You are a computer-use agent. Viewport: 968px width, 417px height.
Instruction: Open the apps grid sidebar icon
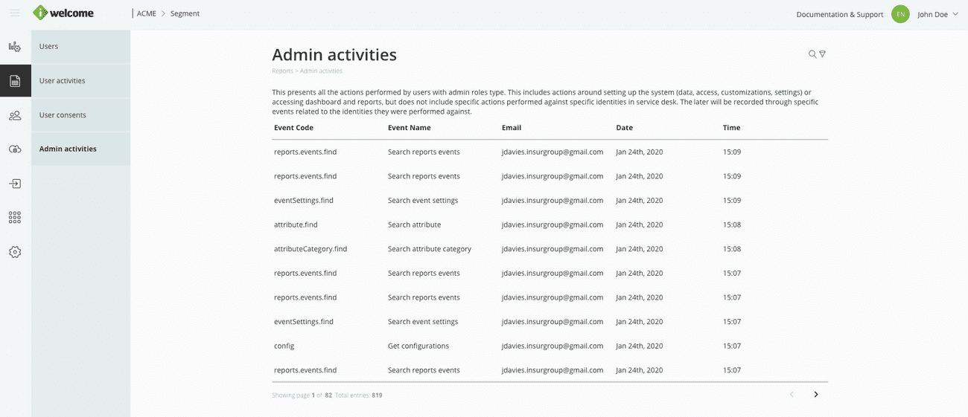[15, 218]
